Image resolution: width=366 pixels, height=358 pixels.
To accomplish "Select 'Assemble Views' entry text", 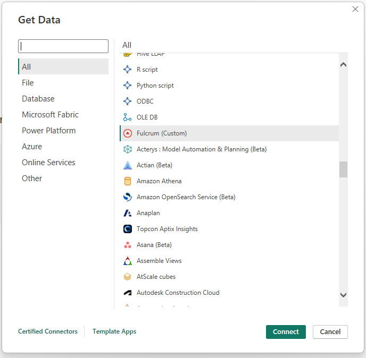I will click(x=159, y=261).
